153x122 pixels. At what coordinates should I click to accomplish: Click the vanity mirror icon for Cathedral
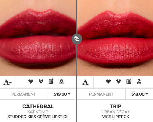pos(61,81)
